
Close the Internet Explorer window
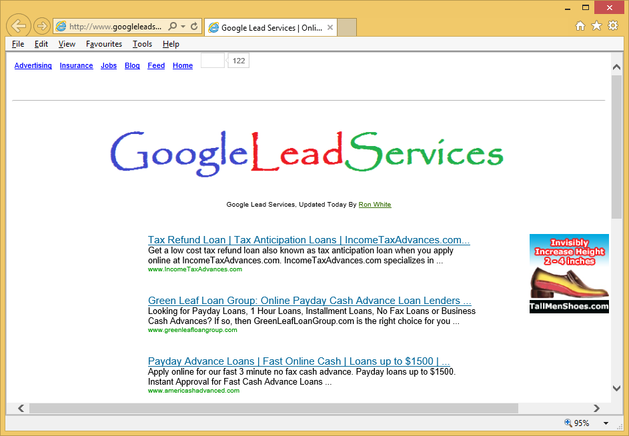610,7
